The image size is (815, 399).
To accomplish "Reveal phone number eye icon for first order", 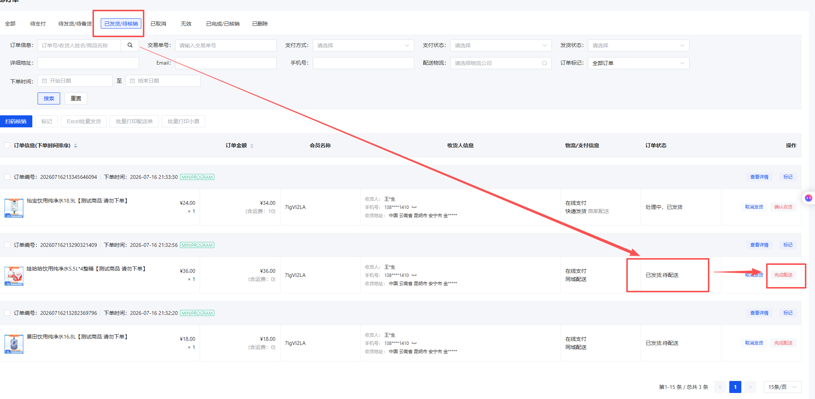I will point(414,207).
